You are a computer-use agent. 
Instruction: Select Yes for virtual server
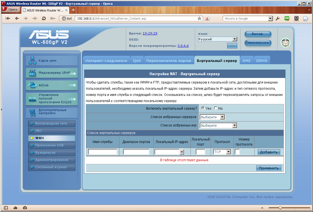(x=203, y=108)
